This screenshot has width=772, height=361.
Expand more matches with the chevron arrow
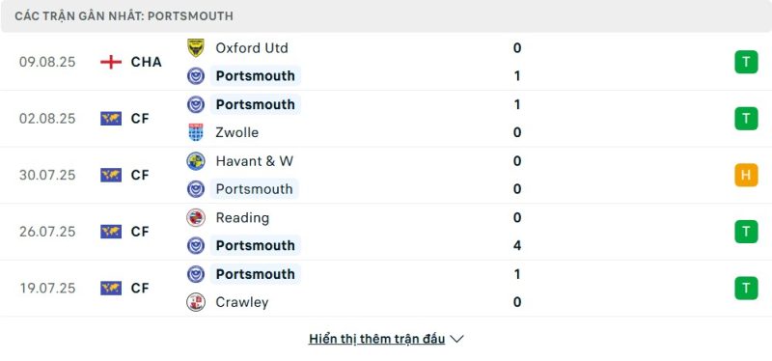[456, 339]
